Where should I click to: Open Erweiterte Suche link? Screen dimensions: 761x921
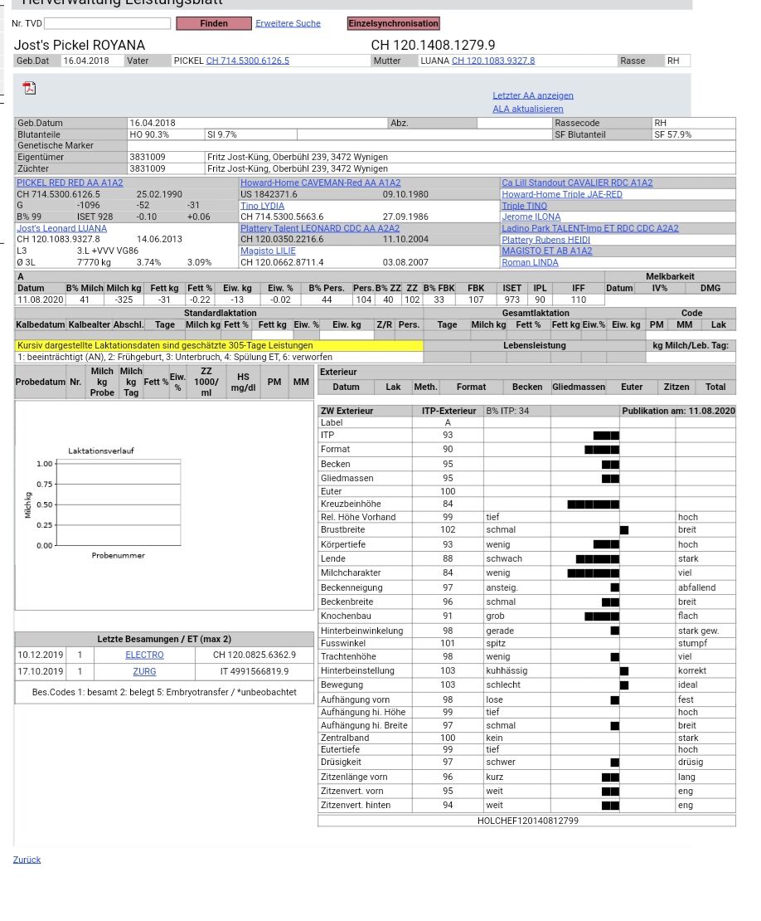288,23
